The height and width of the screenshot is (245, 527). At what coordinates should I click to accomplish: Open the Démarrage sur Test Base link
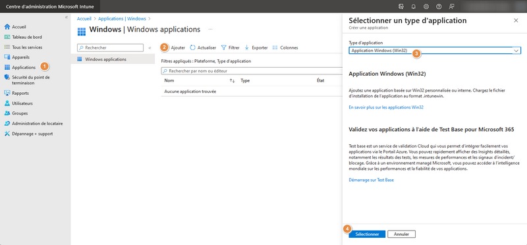tap(371, 180)
